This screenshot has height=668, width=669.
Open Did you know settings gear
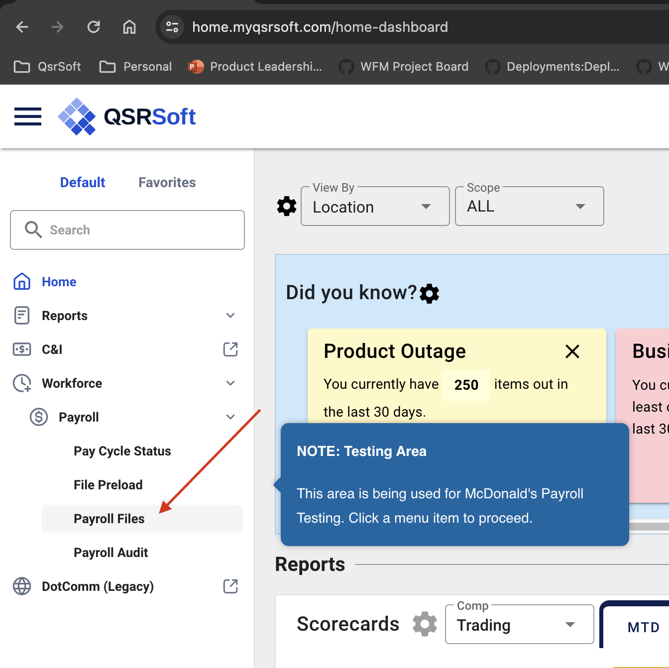[430, 294]
